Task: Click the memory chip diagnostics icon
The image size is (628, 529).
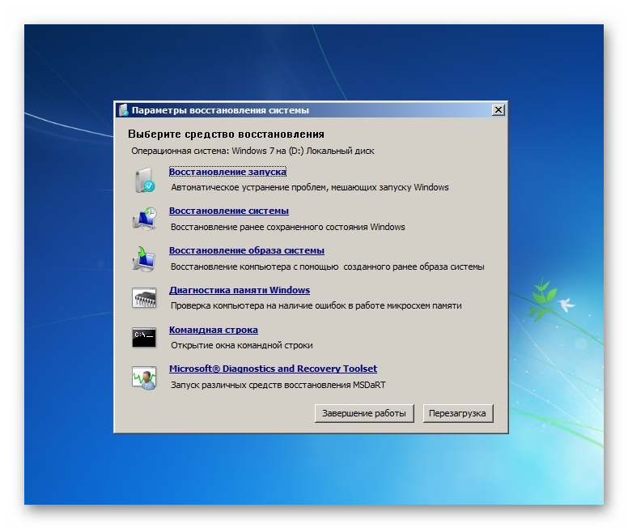Action: coord(144,297)
